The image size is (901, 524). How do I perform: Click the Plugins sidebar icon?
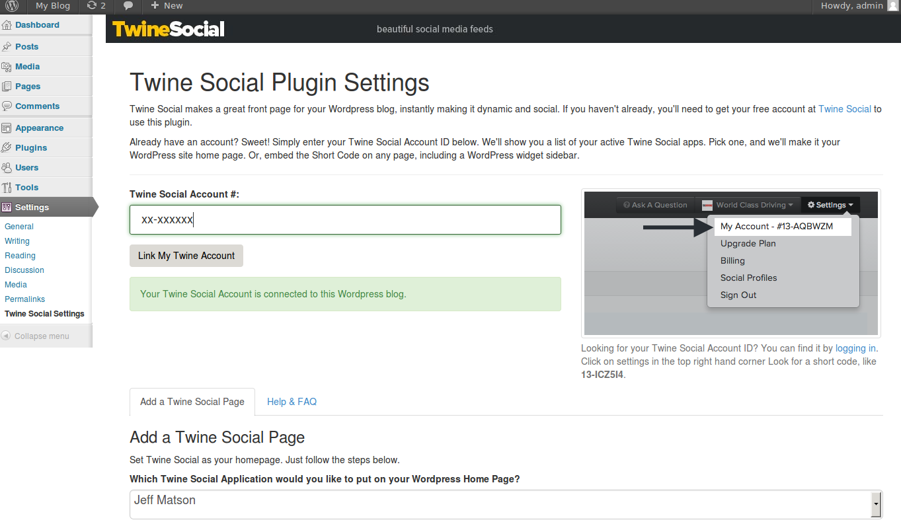click(9, 147)
